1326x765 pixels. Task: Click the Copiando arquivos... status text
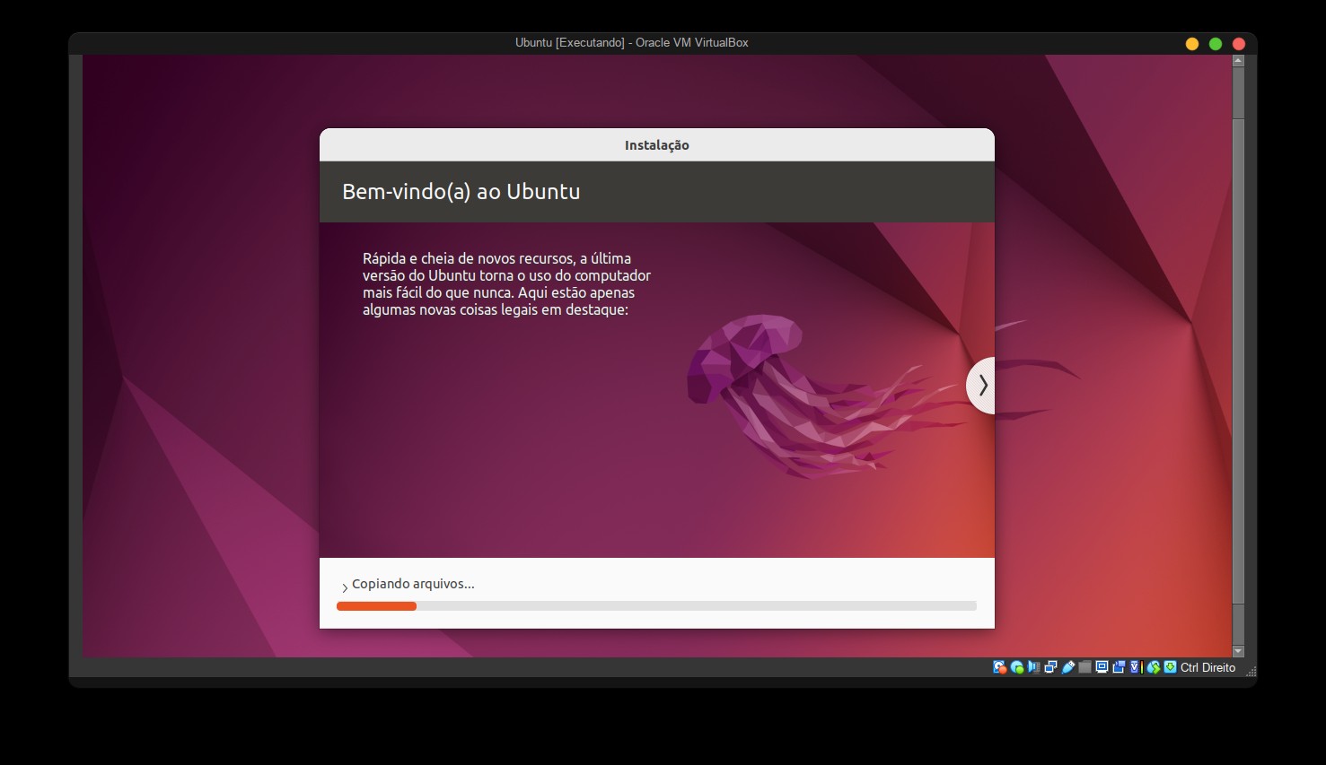413,584
